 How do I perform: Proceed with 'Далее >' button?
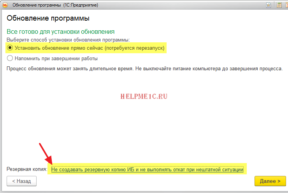[270, 181]
